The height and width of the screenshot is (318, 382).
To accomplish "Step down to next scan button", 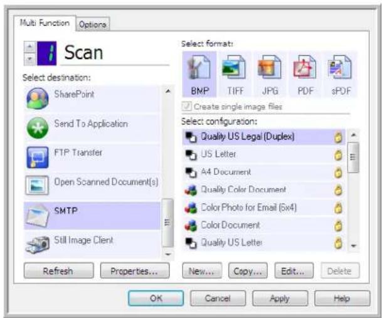I will (x=29, y=59).
